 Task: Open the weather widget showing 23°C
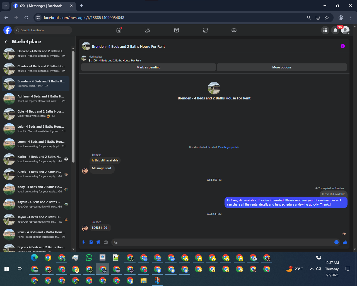click(x=295, y=269)
